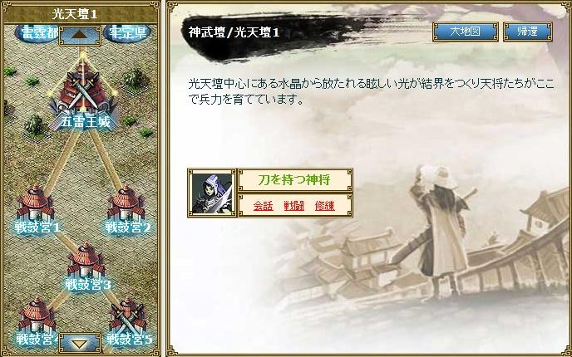
Task: Select the 戦鼓営2 camp building
Action: click(126, 208)
